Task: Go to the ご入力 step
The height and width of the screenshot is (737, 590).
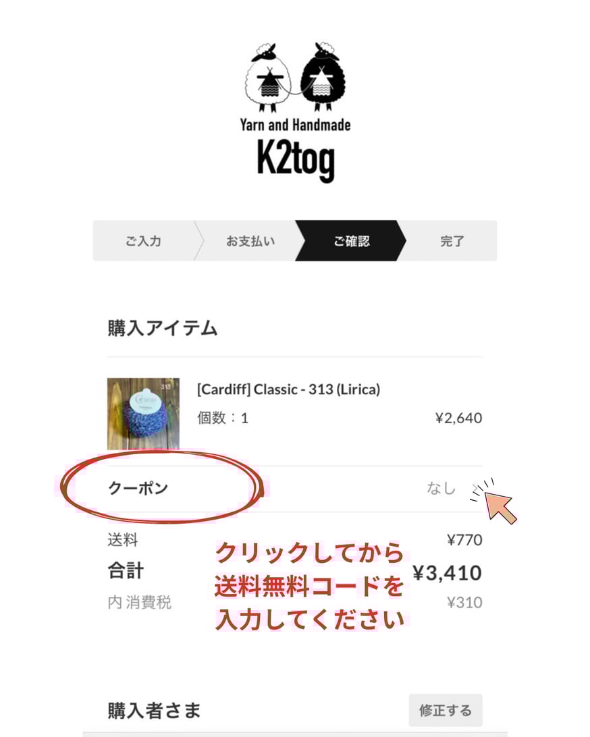Action: (x=143, y=241)
